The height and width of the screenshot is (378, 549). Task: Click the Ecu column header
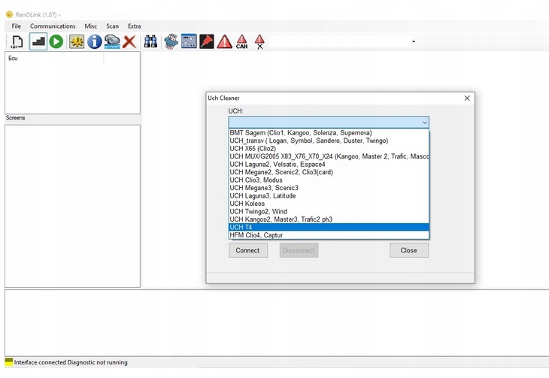pyautogui.click(x=54, y=58)
